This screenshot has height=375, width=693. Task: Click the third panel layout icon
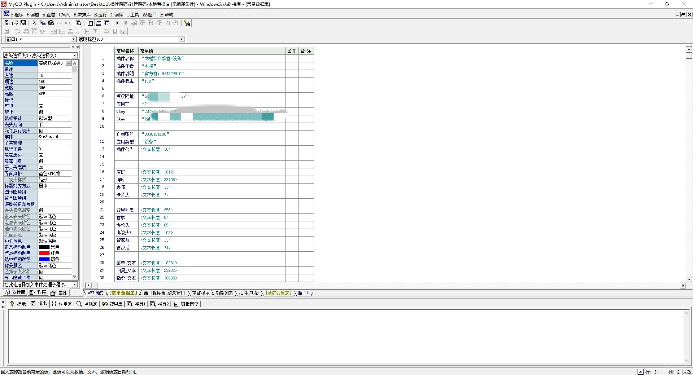(106, 23)
